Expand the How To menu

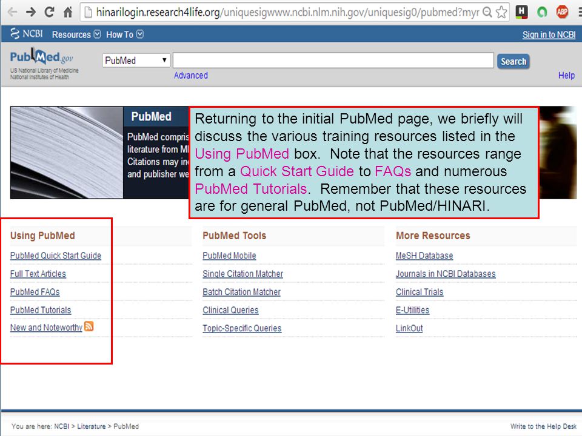point(125,35)
